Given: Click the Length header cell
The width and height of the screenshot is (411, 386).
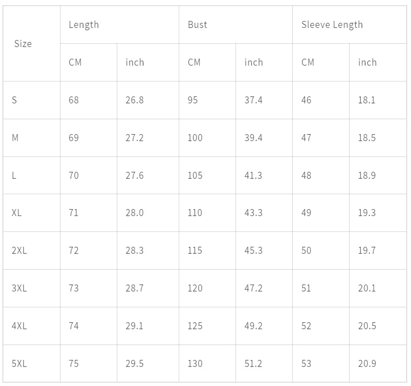Looking at the screenshot, I should [84, 25].
